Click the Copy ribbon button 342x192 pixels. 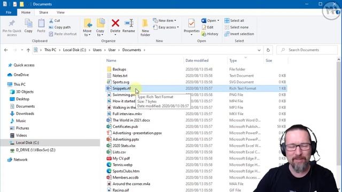(28, 26)
